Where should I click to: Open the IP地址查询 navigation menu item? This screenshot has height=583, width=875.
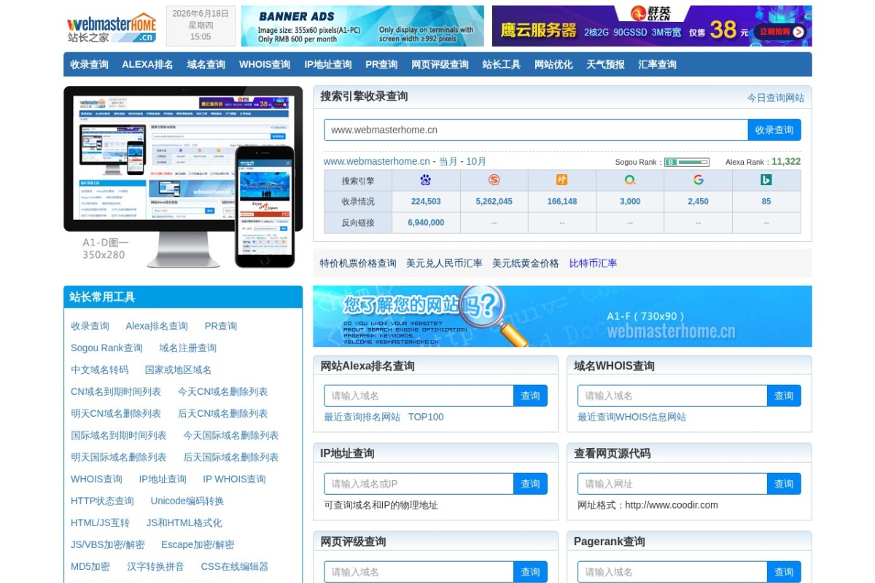[x=328, y=64]
